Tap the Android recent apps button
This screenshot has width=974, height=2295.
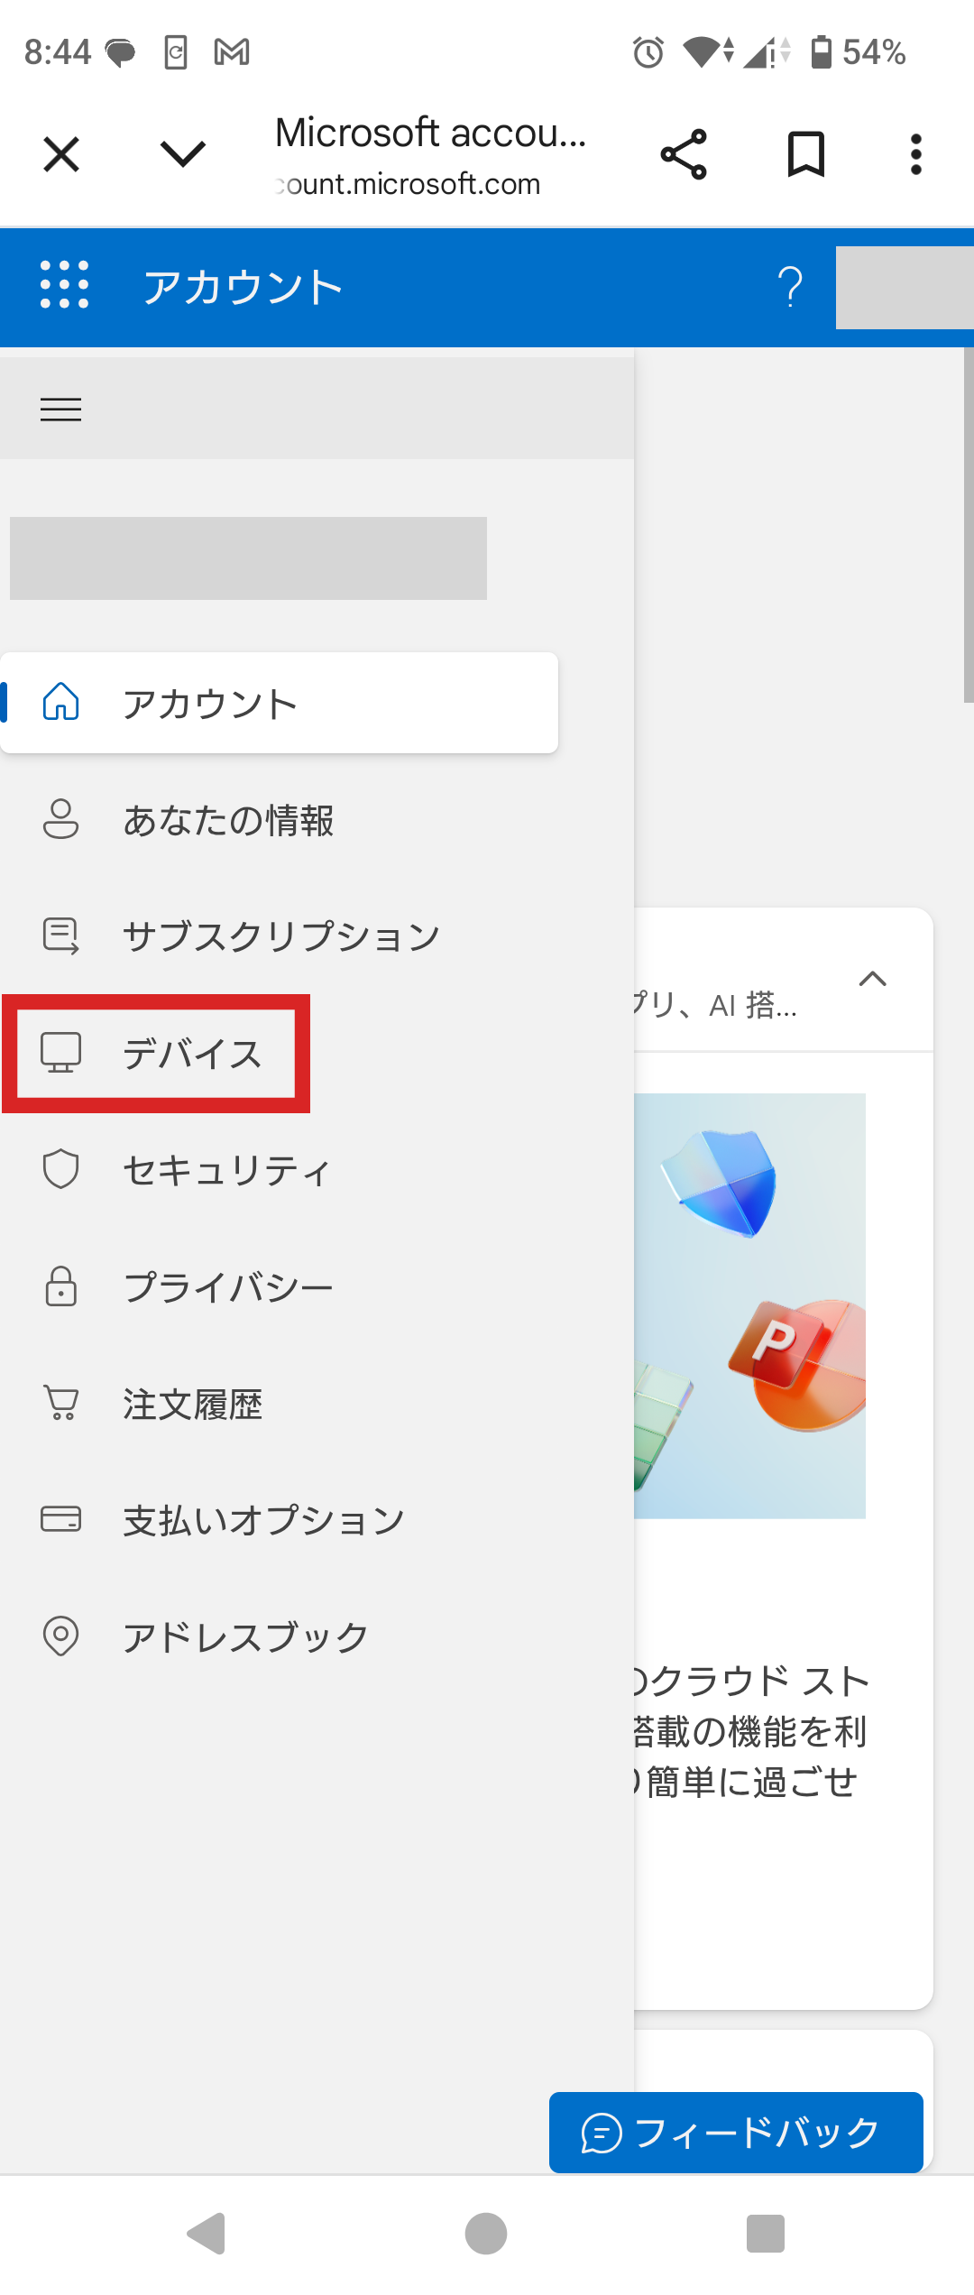pos(766,2234)
